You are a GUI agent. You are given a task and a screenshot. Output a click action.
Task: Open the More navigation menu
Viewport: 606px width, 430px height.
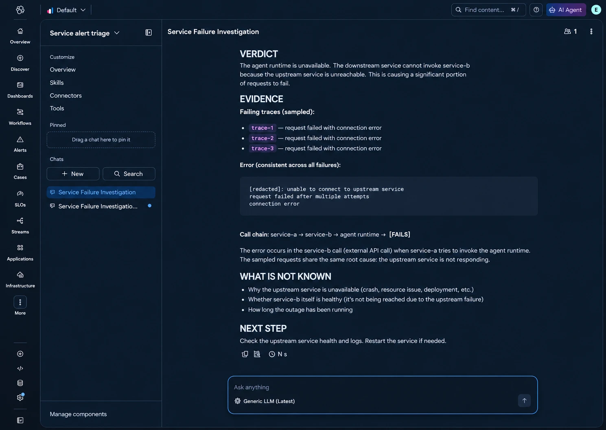tap(20, 306)
